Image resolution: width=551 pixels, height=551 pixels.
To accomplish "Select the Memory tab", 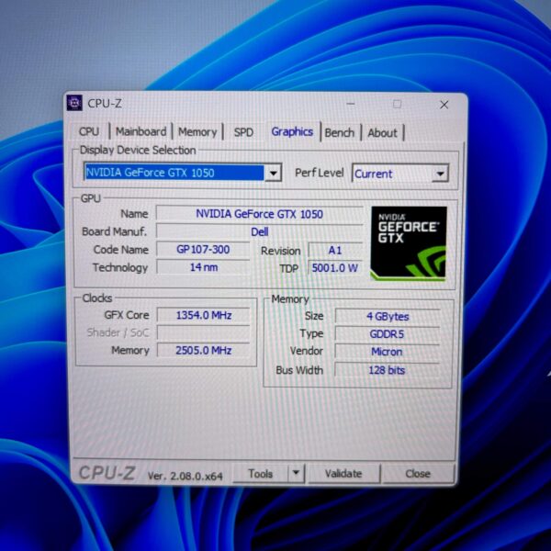I will [197, 131].
